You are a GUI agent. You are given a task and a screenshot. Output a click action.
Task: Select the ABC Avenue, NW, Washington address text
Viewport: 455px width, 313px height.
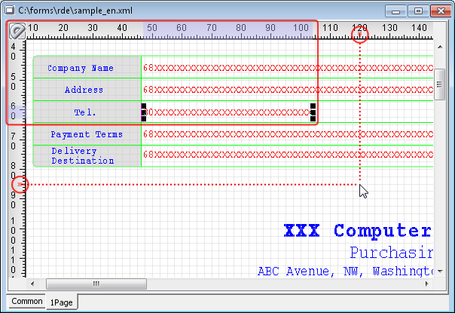(x=345, y=272)
